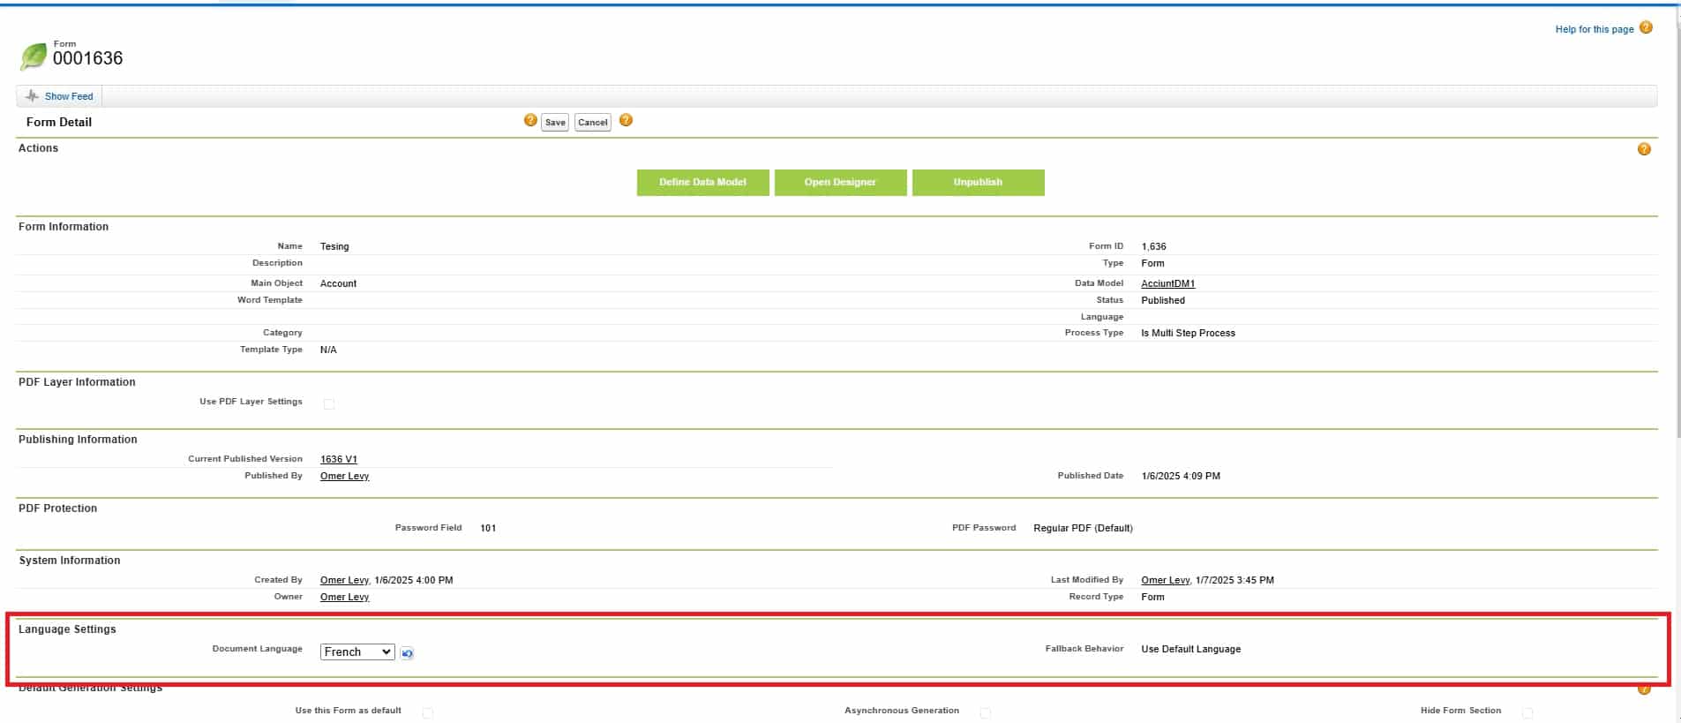1681x723 pixels.
Task: Open the Document Language dropdown
Action: [x=356, y=652]
